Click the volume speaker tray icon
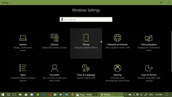 point(141,95)
